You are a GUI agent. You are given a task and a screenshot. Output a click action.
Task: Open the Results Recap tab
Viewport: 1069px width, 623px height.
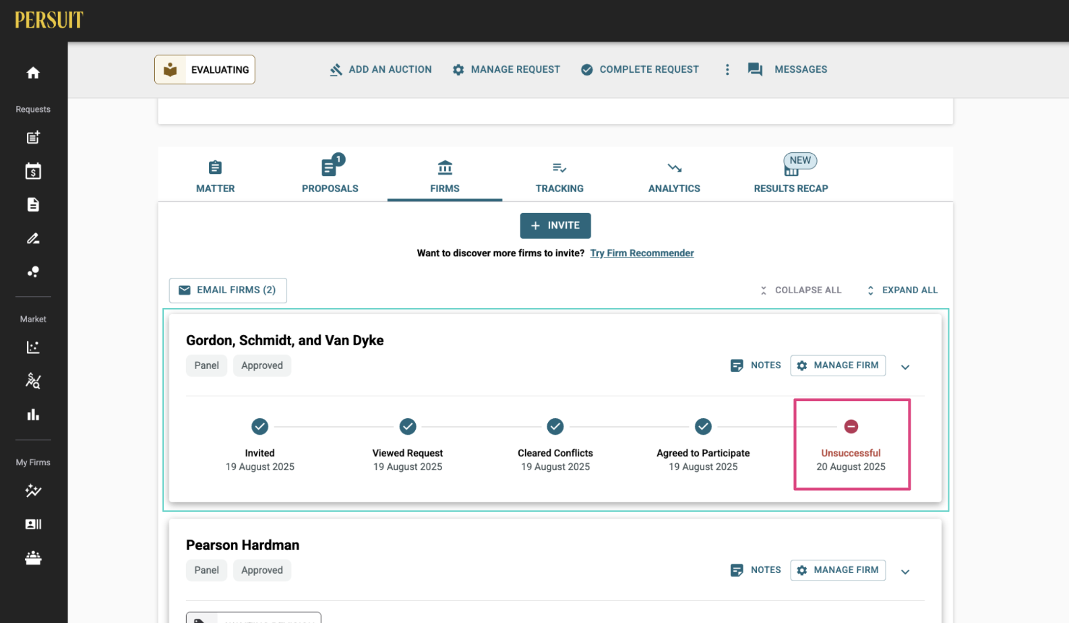pyautogui.click(x=791, y=175)
